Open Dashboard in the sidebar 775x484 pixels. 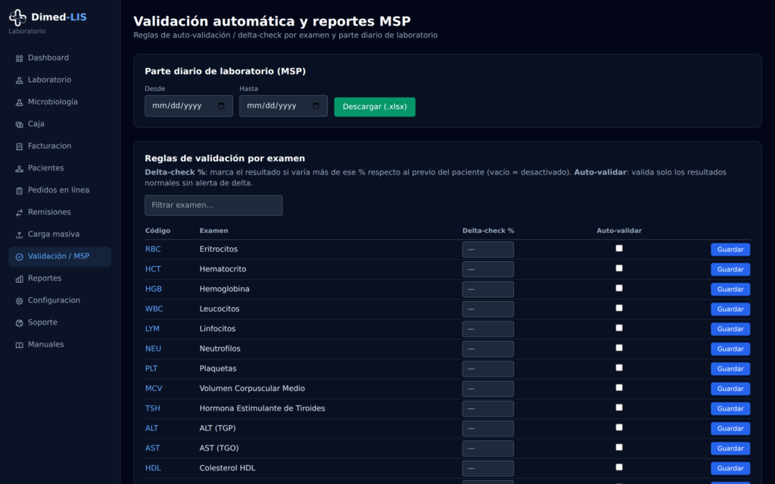[60, 57]
